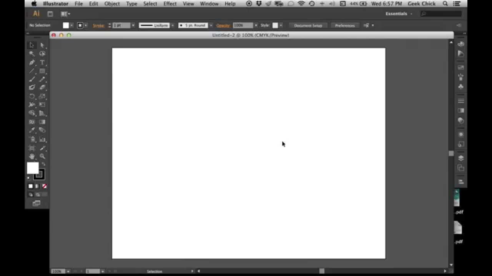Screen dimensions: 492x276
Task: Select the Artboard tool
Action: [x=32, y=148]
